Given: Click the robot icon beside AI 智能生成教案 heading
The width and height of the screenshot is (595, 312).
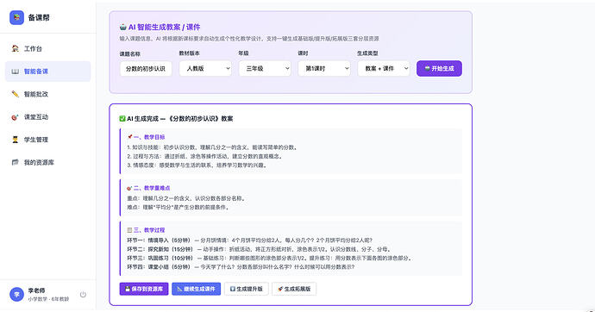Looking at the screenshot, I should pyautogui.click(x=123, y=27).
